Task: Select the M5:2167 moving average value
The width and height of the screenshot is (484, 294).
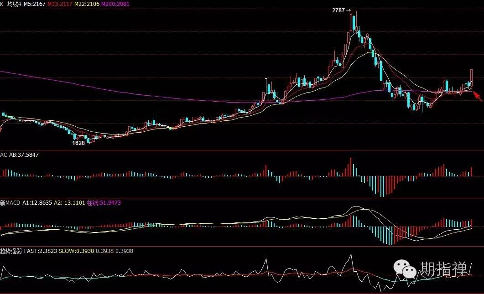Action: pyautogui.click(x=35, y=4)
